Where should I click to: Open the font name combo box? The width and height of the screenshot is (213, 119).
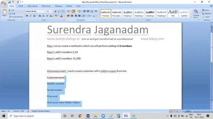tap(36, 11)
